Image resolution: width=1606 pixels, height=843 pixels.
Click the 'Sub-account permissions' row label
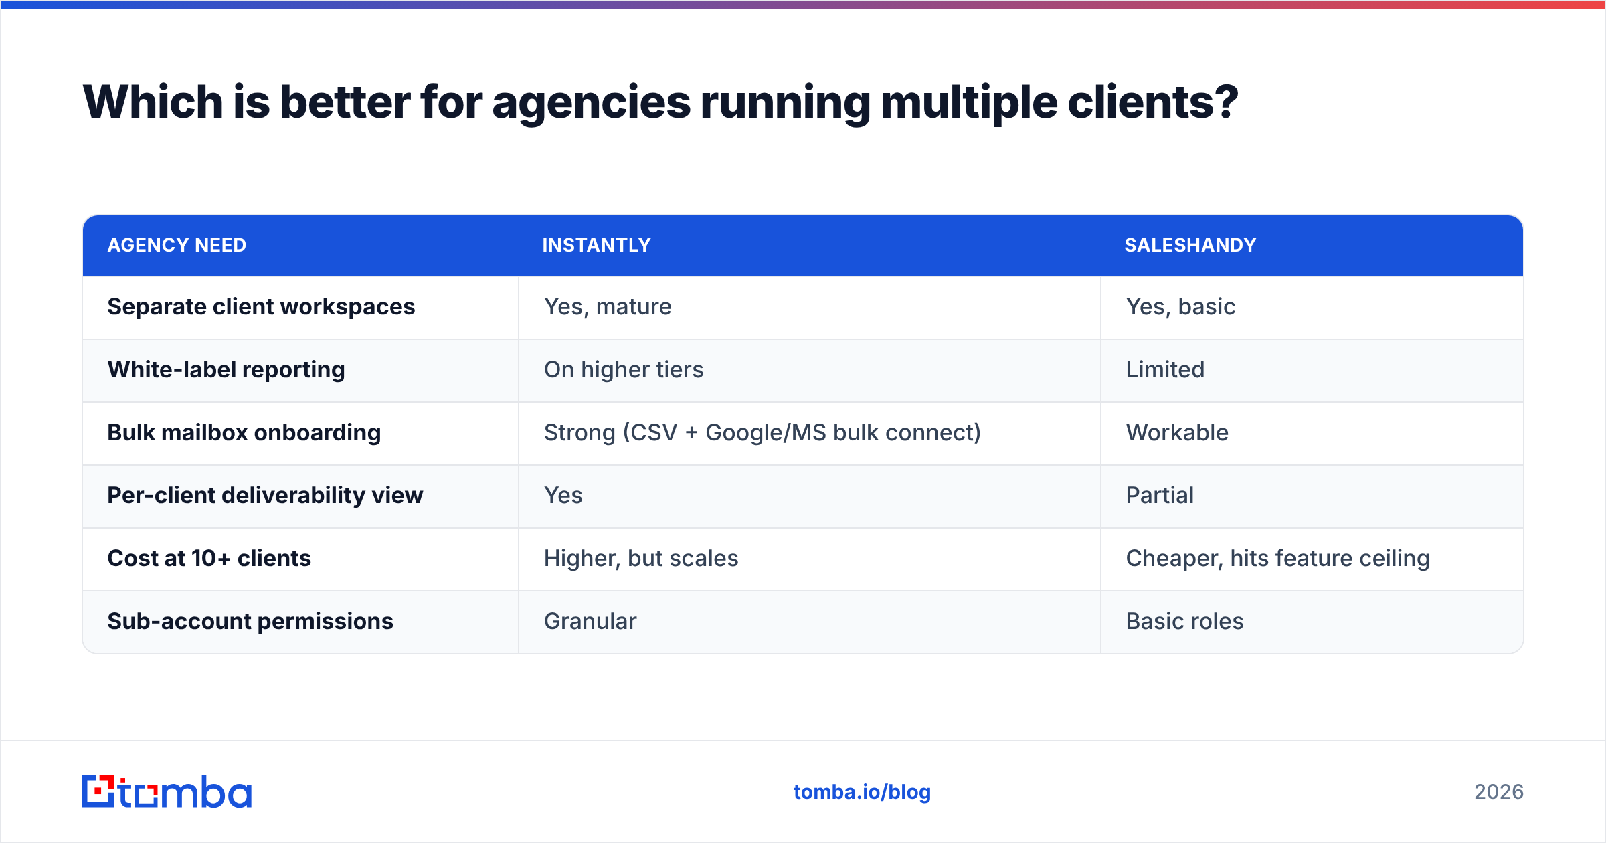250,621
